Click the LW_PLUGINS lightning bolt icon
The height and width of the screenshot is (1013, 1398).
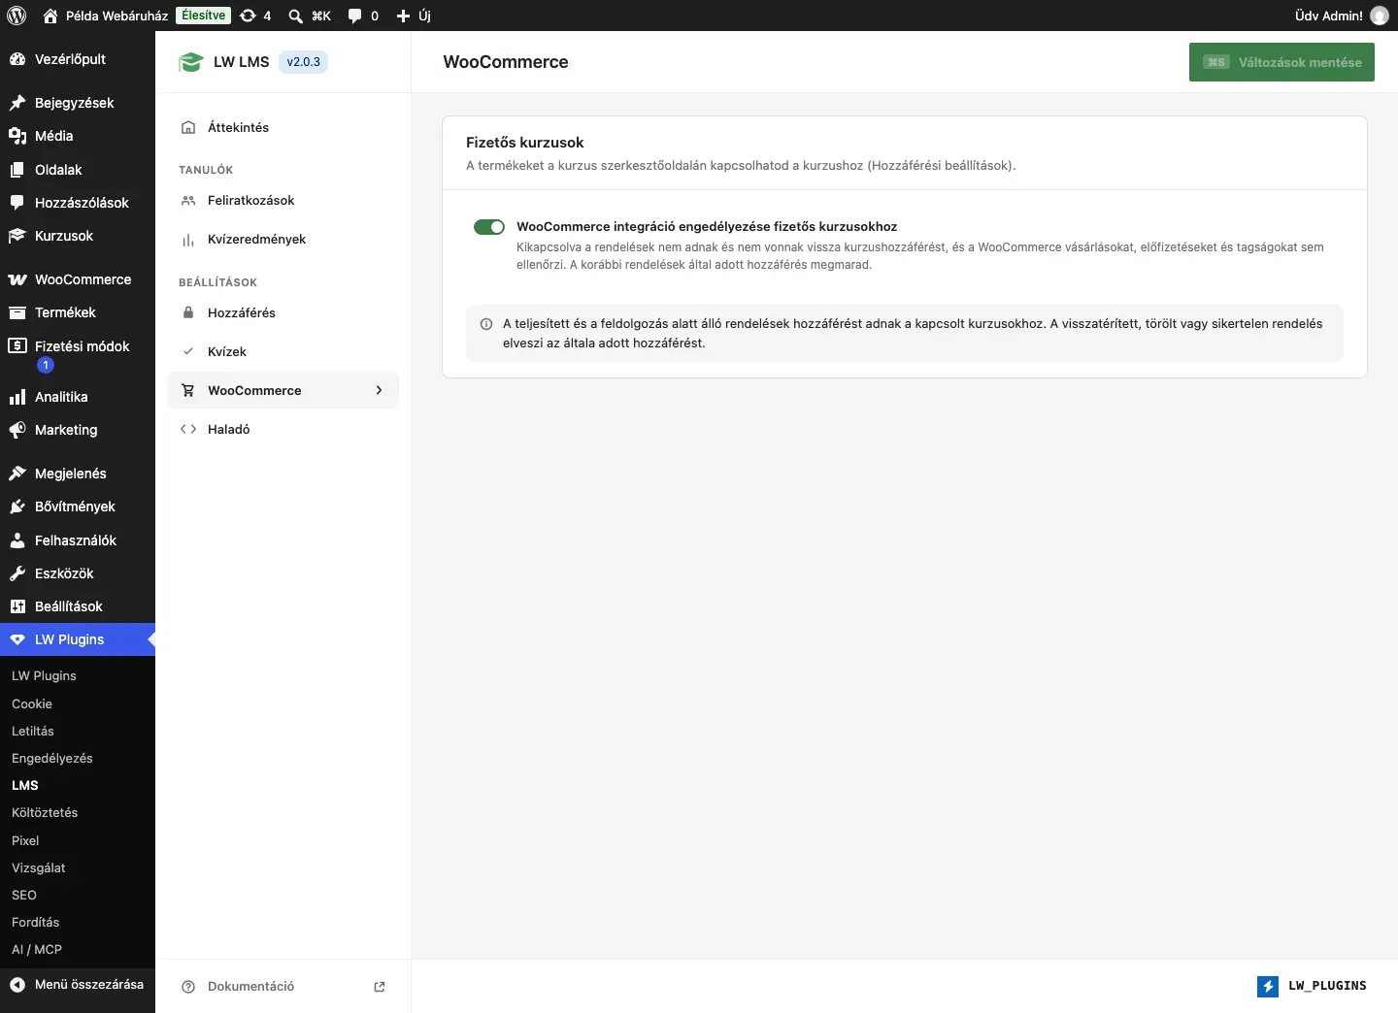(1268, 987)
